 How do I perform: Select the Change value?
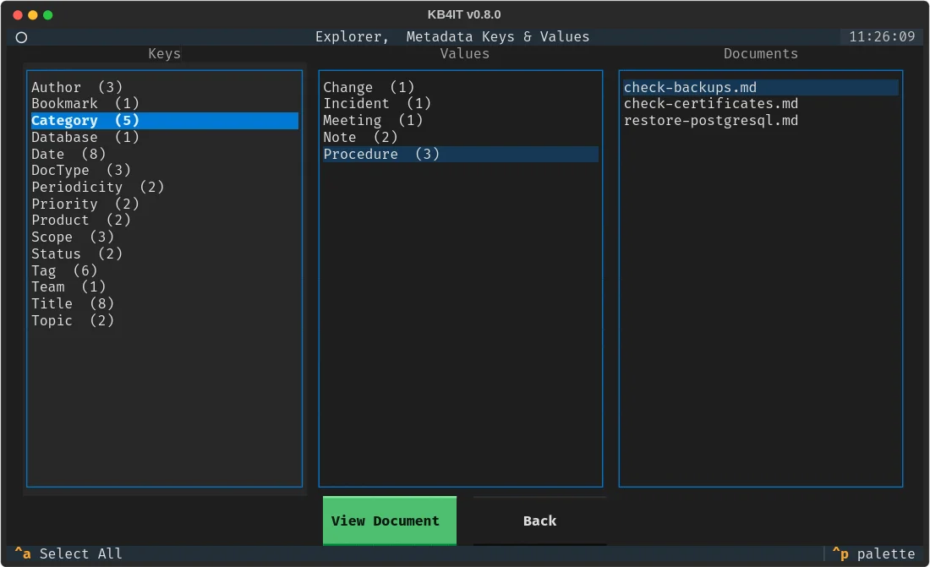[x=460, y=87]
